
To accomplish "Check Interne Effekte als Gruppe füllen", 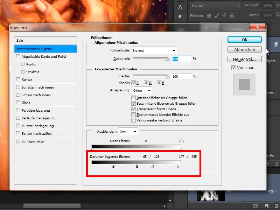I will [133, 98].
